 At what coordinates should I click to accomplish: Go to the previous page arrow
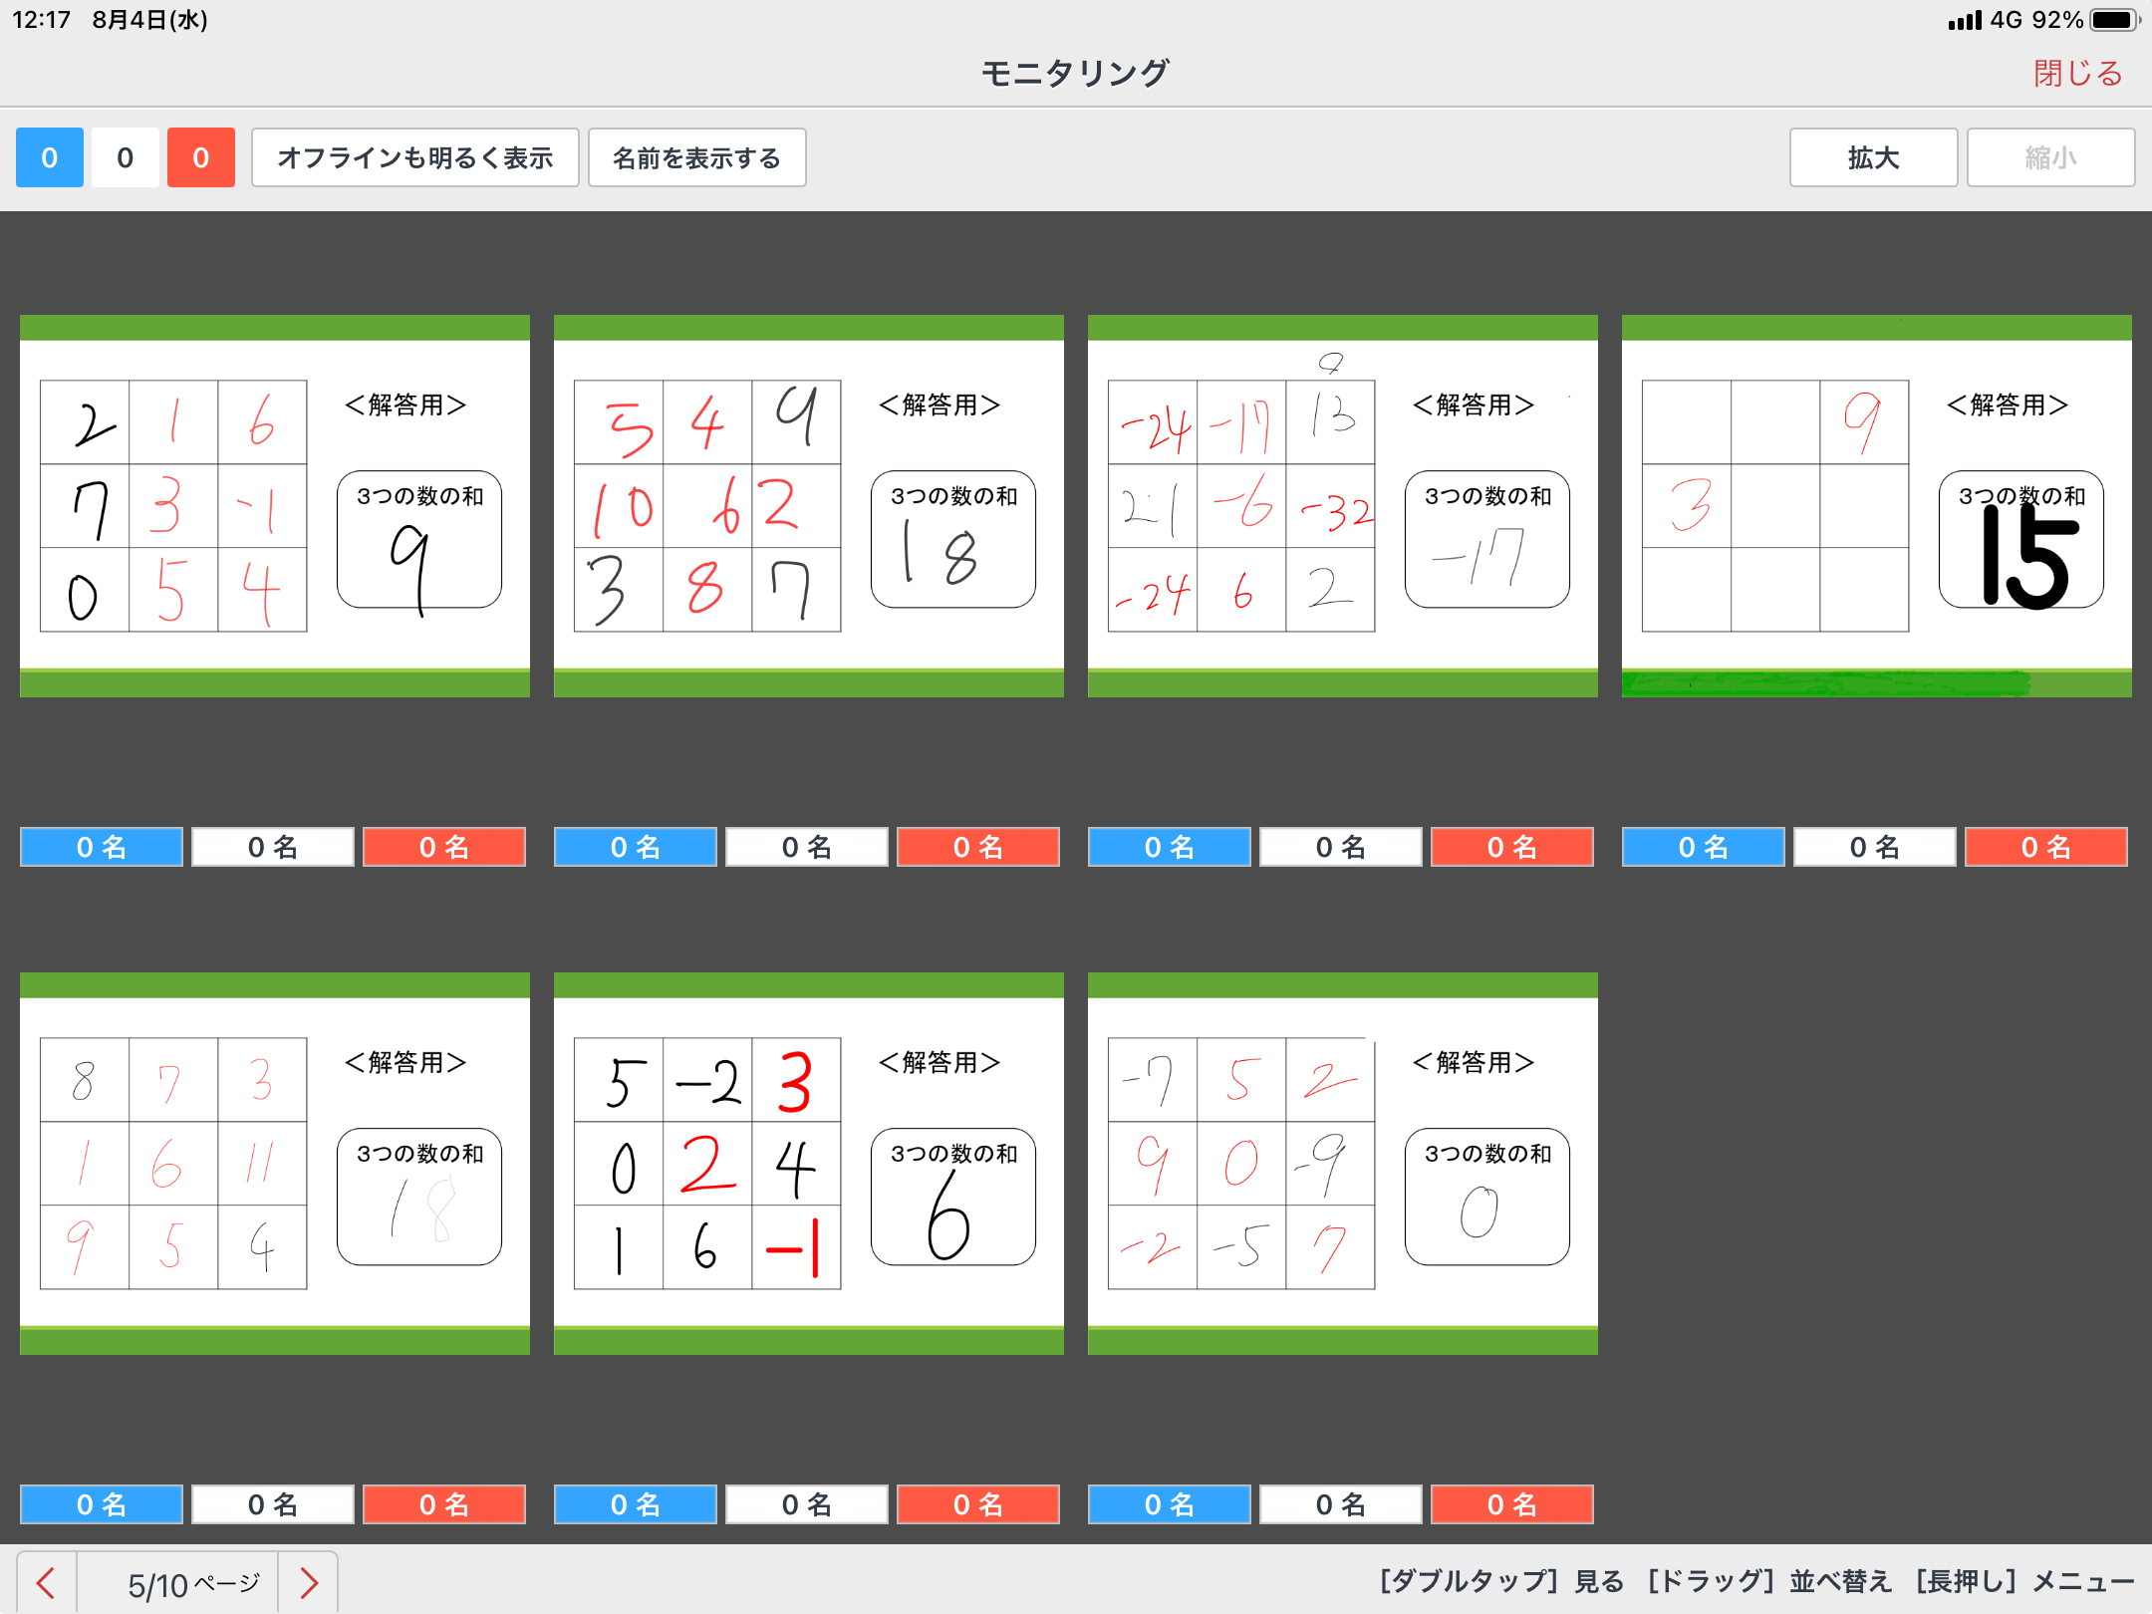(46, 1582)
